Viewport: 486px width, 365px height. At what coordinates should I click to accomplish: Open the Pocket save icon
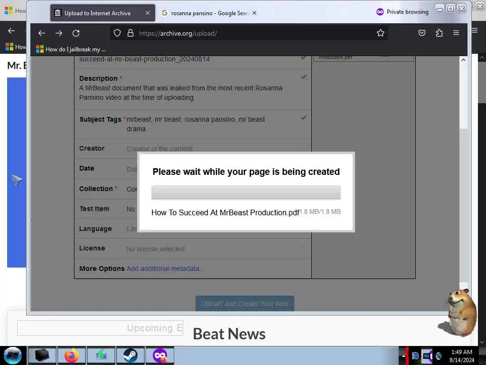422,33
